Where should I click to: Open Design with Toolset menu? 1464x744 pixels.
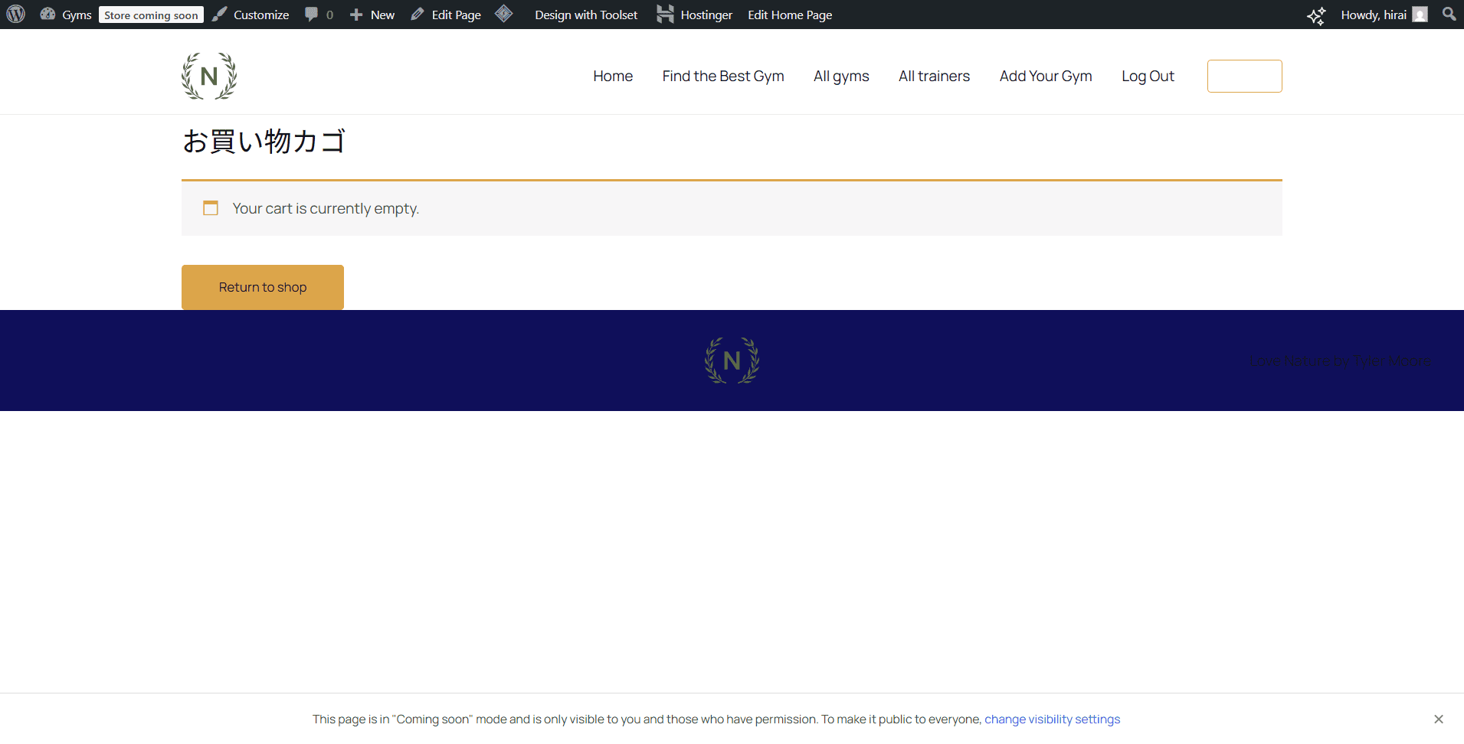(x=585, y=15)
